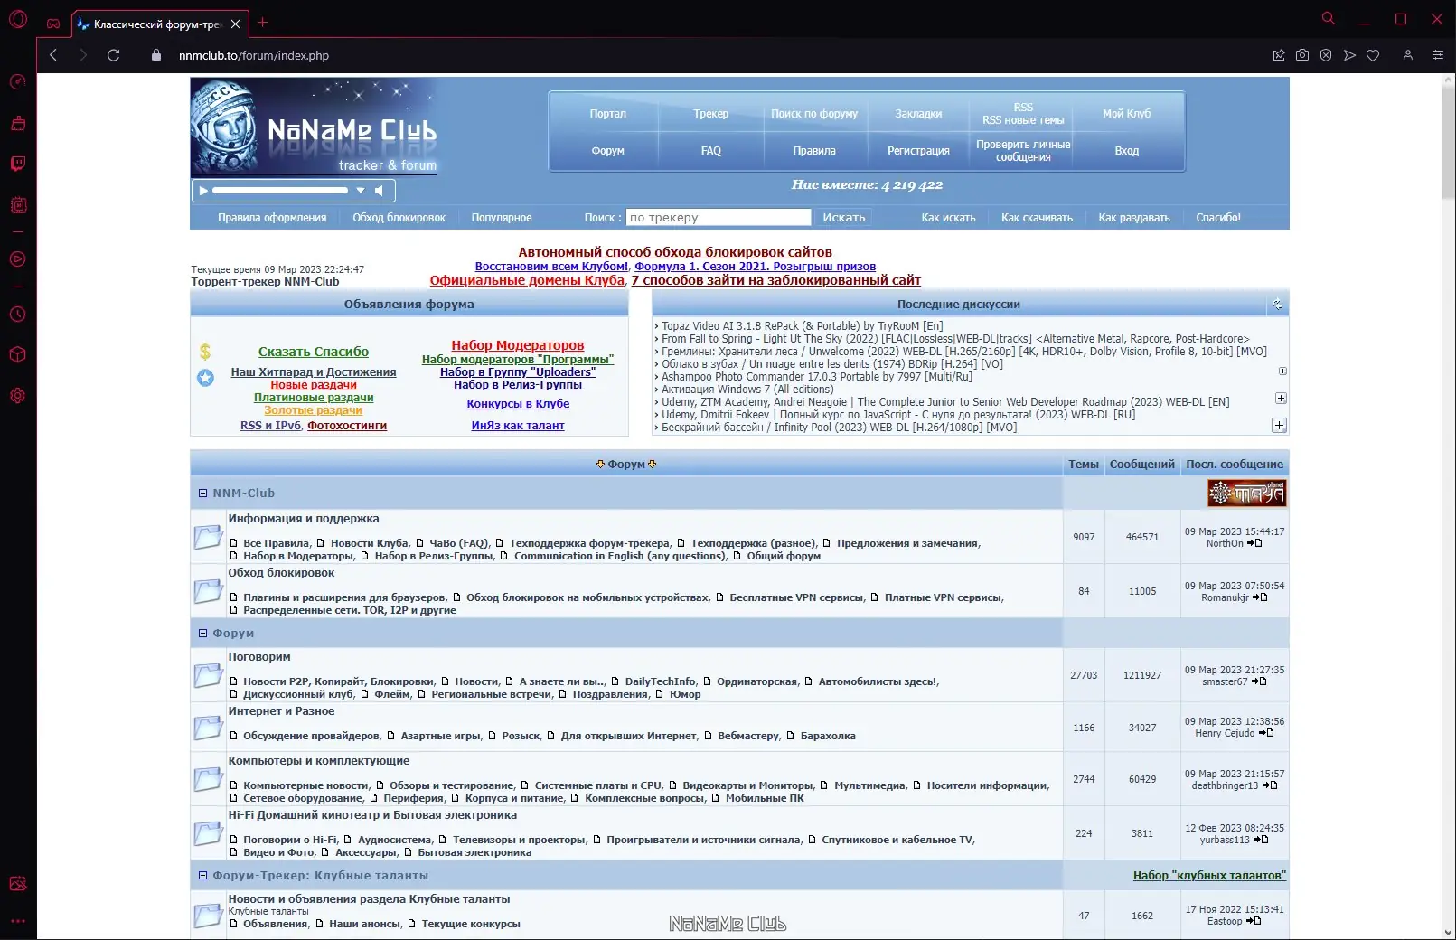Seek on the audio player progress bar
This screenshot has height=940, width=1456.
280,191
